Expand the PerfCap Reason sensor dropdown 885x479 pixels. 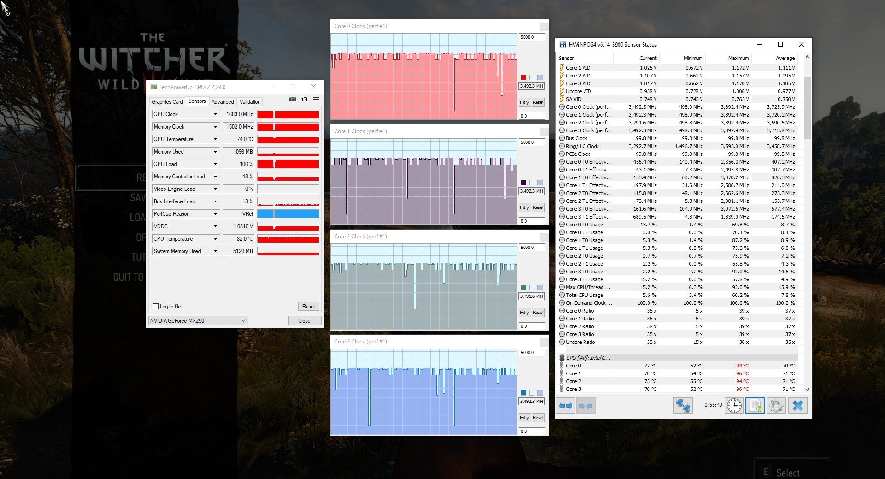pyautogui.click(x=215, y=214)
